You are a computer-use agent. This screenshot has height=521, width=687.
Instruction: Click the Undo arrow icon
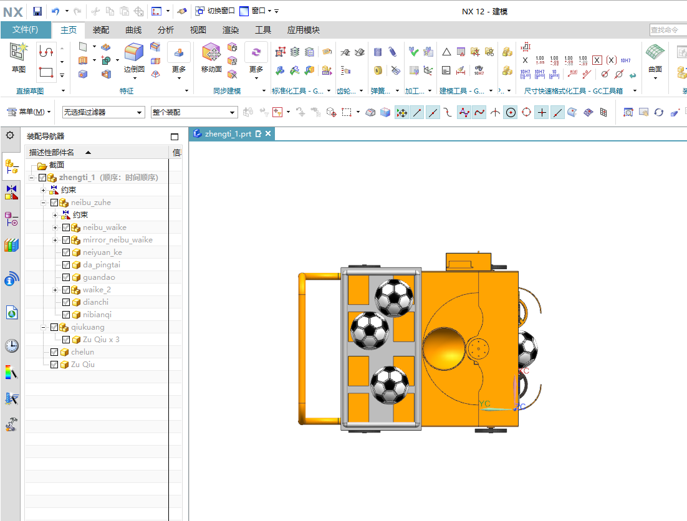pyautogui.click(x=55, y=11)
